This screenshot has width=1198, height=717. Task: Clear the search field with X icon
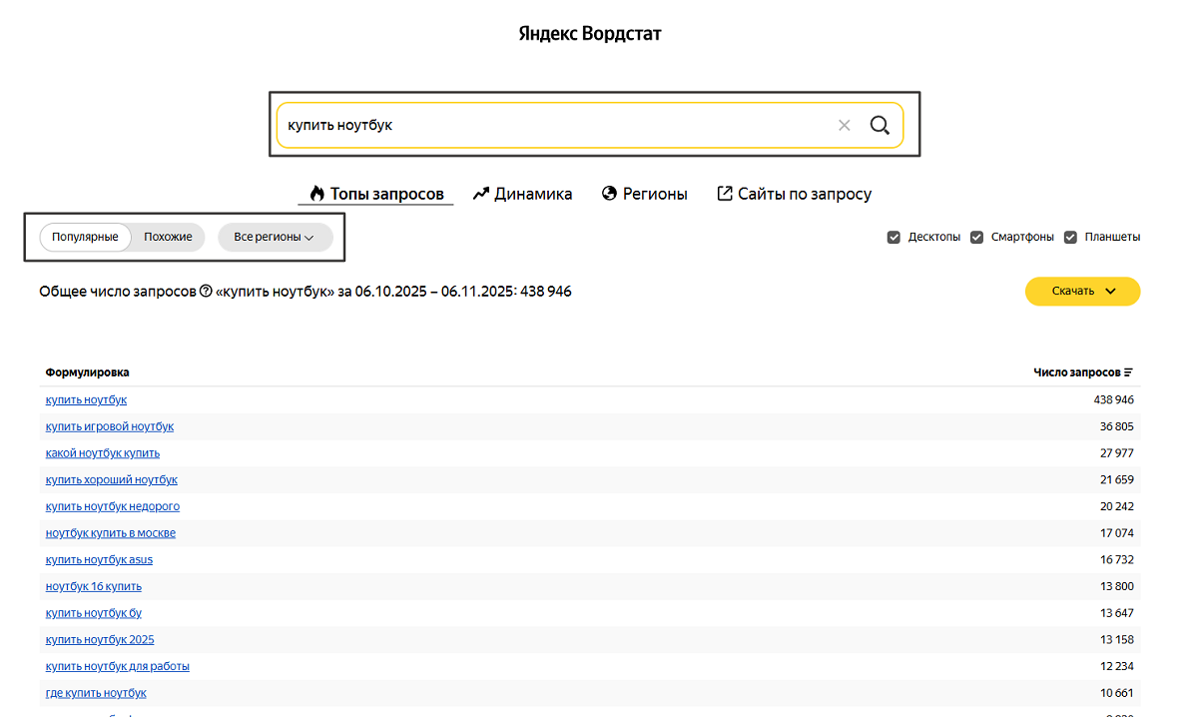click(845, 126)
